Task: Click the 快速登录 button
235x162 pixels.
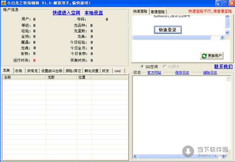Action: [x=167, y=30]
